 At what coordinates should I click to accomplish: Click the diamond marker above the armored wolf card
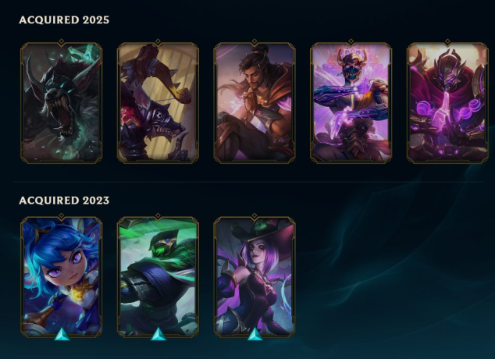(x=158, y=41)
